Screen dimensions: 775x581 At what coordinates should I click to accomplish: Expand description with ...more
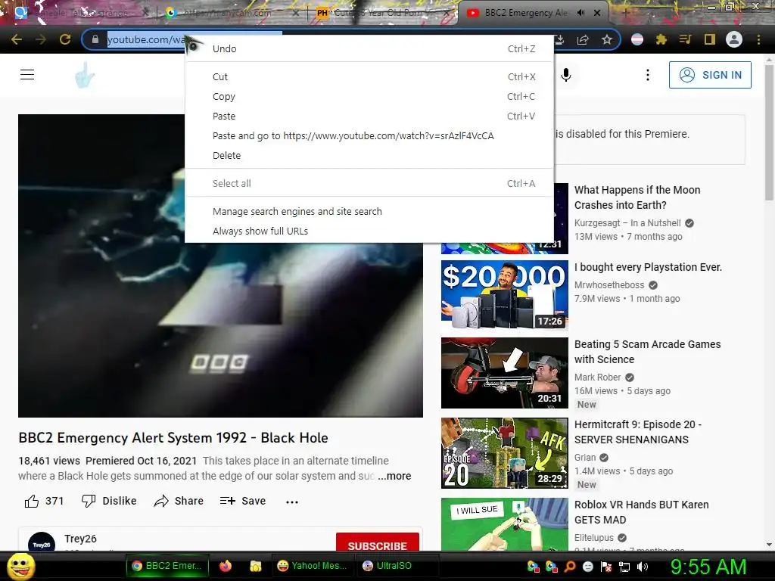[x=394, y=476]
